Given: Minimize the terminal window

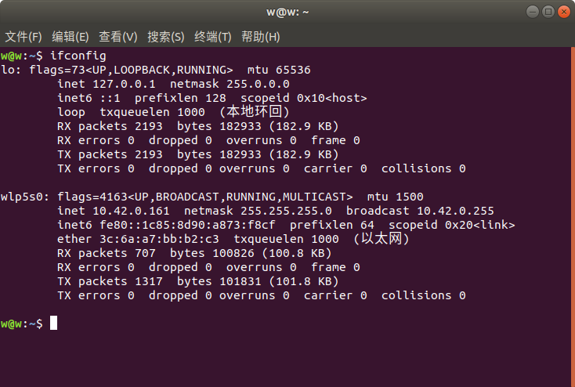Looking at the screenshot, I should pyautogui.click(x=533, y=12).
